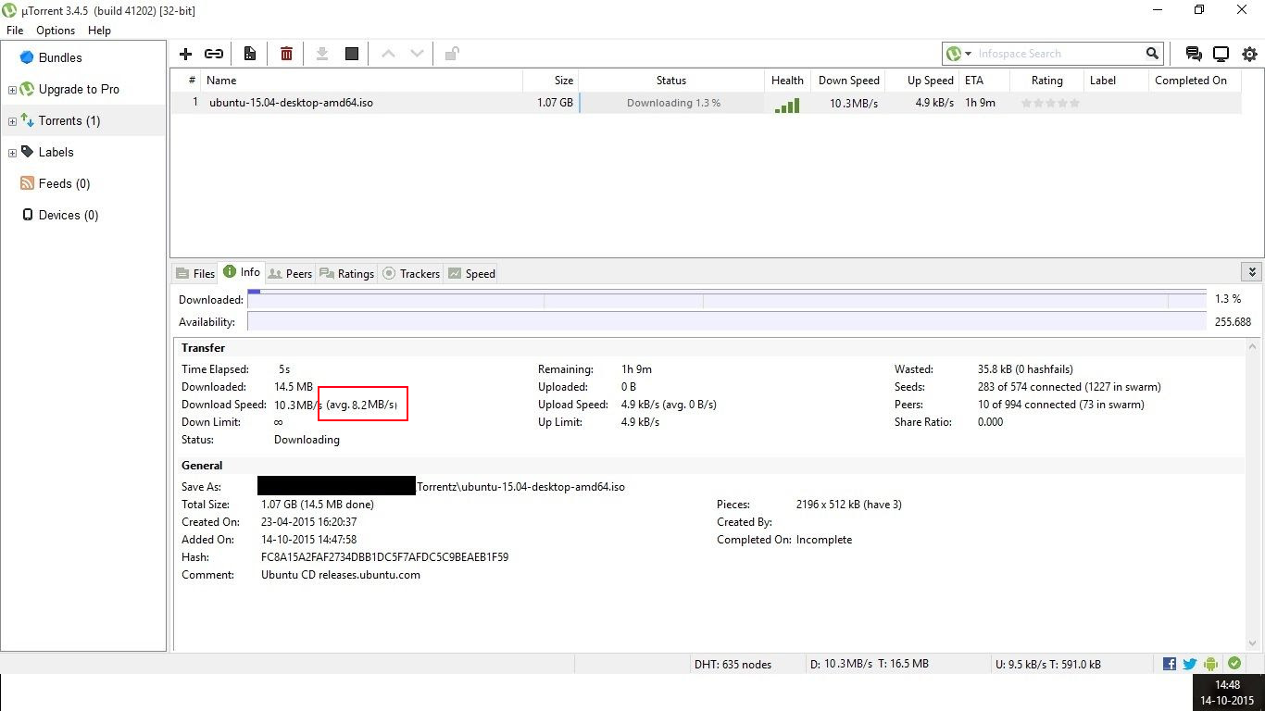Click the rating stars for the ubuntu torrent
The width and height of the screenshot is (1265, 711).
pyautogui.click(x=1049, y=103)
